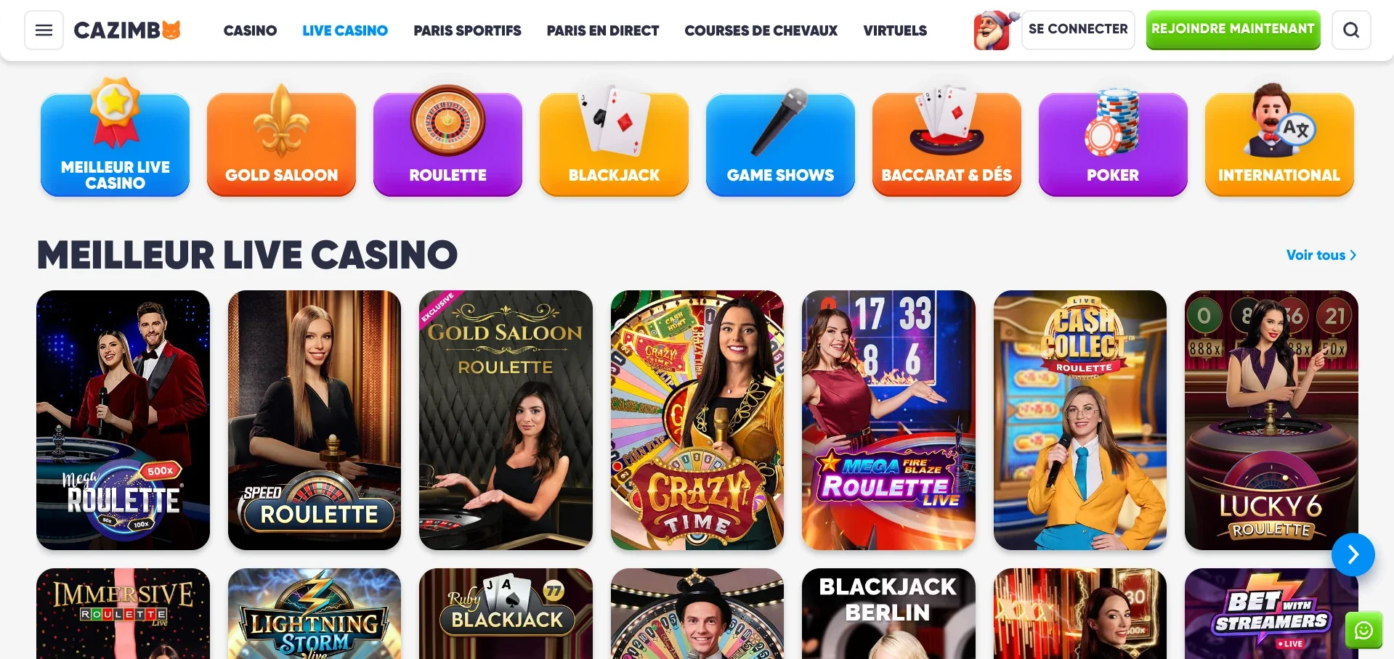Click the Santa Claus promo icon
This screenshot has height=659, width=1394.
(994, 30)
